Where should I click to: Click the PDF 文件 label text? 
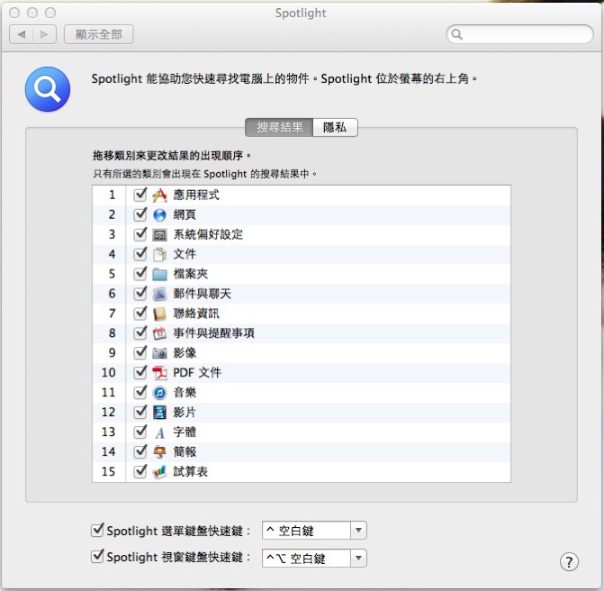197,373
